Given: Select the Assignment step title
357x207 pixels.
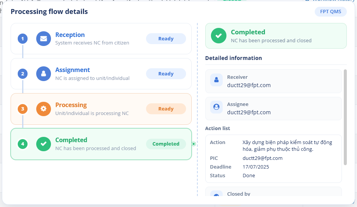Looking at the screenshot, I should [72, 70].
